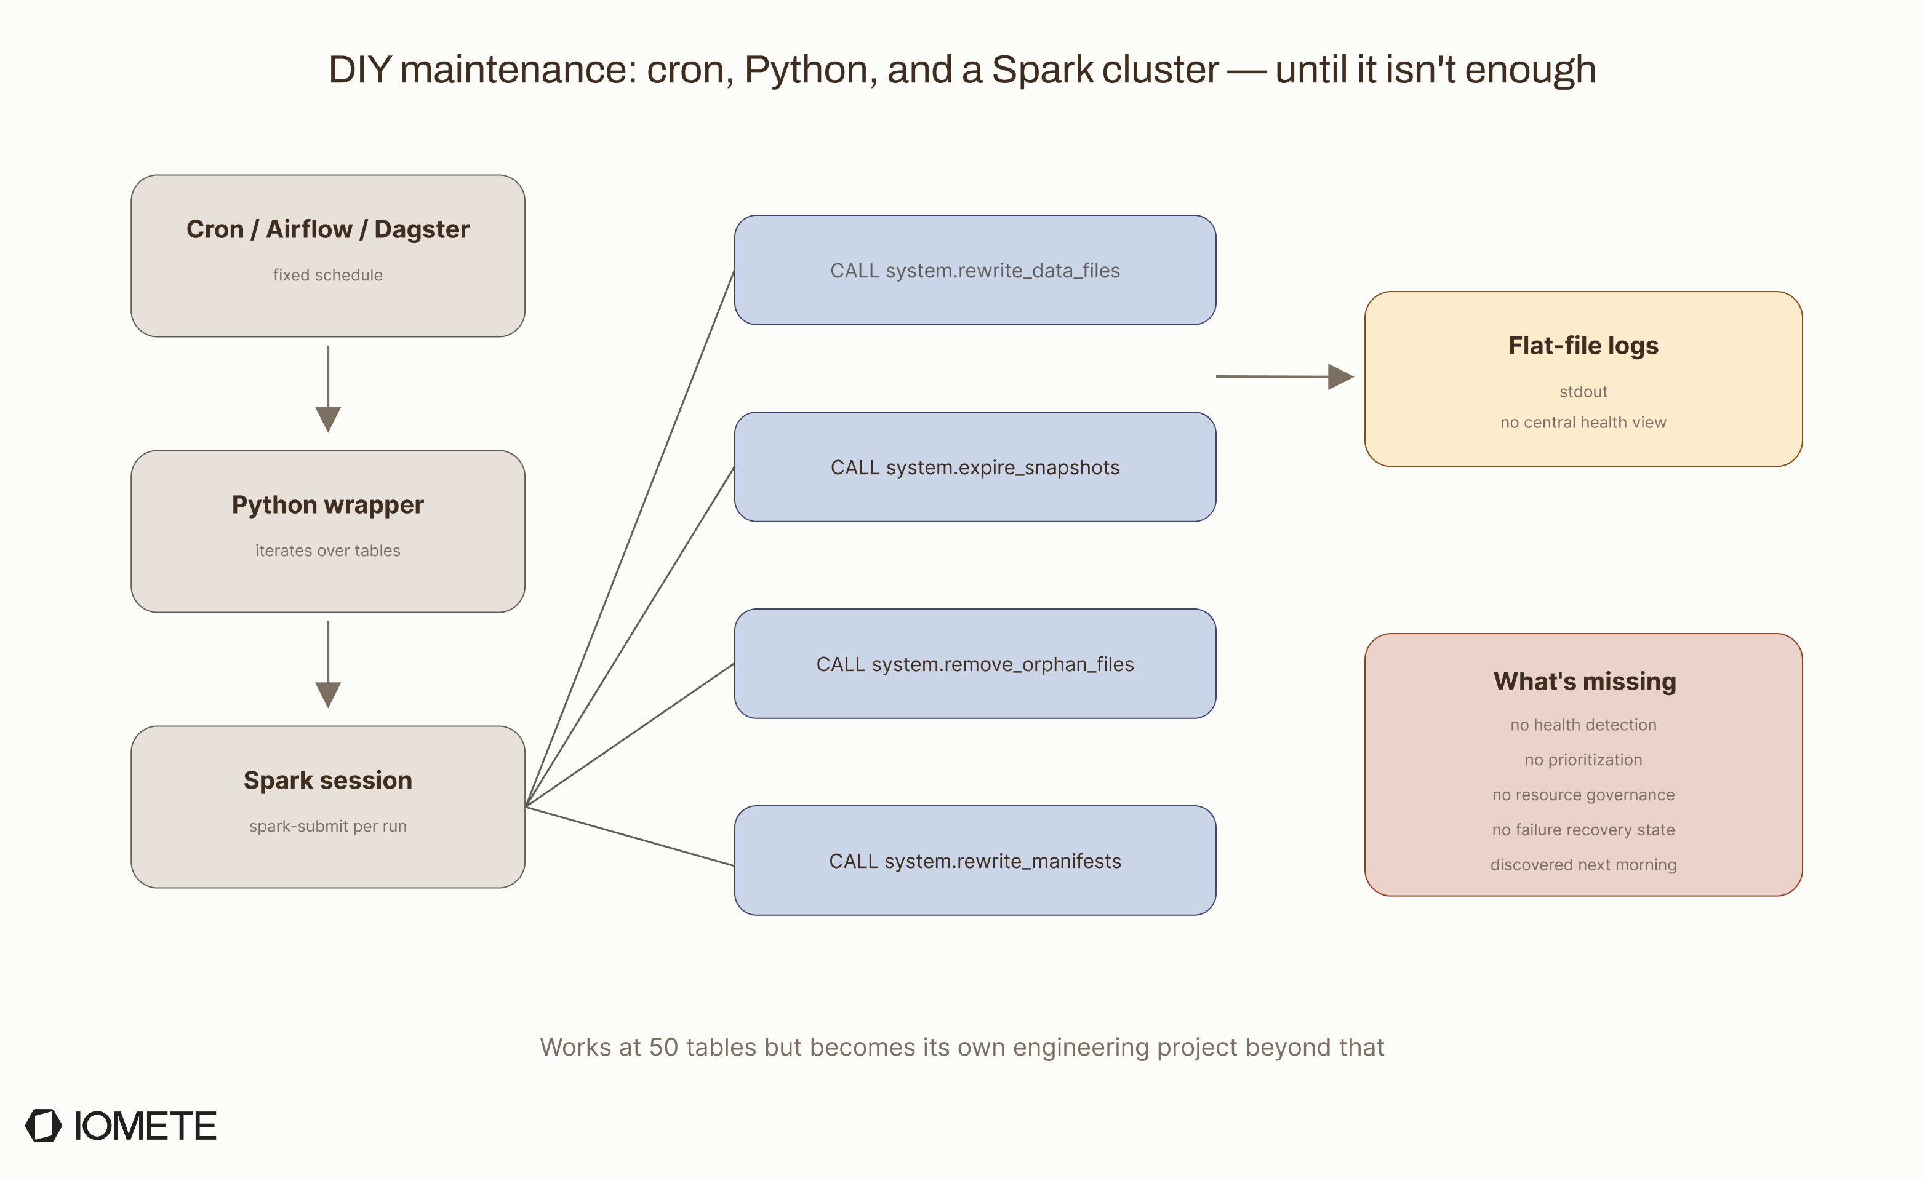The width and height of the screenshot is (1925, 1181).
Task: Click 'discovered next morning' line
Action: click(x=1583, y=865)
